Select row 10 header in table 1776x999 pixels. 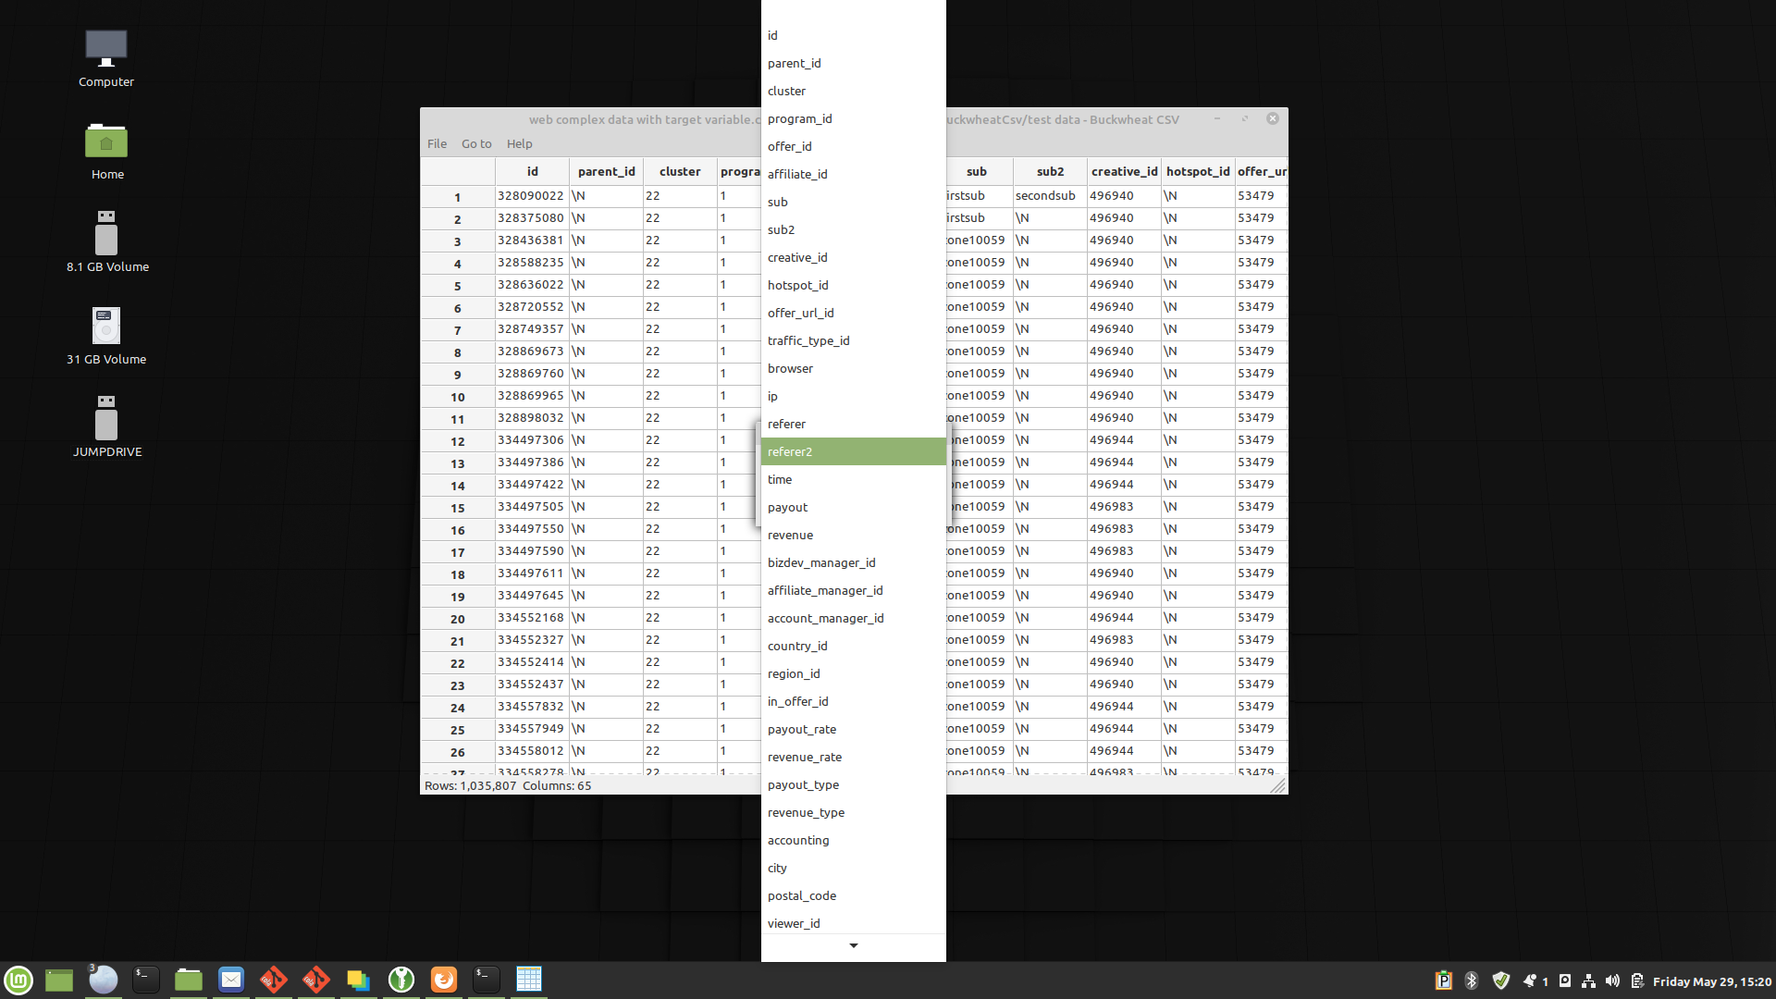coord(458,397)
